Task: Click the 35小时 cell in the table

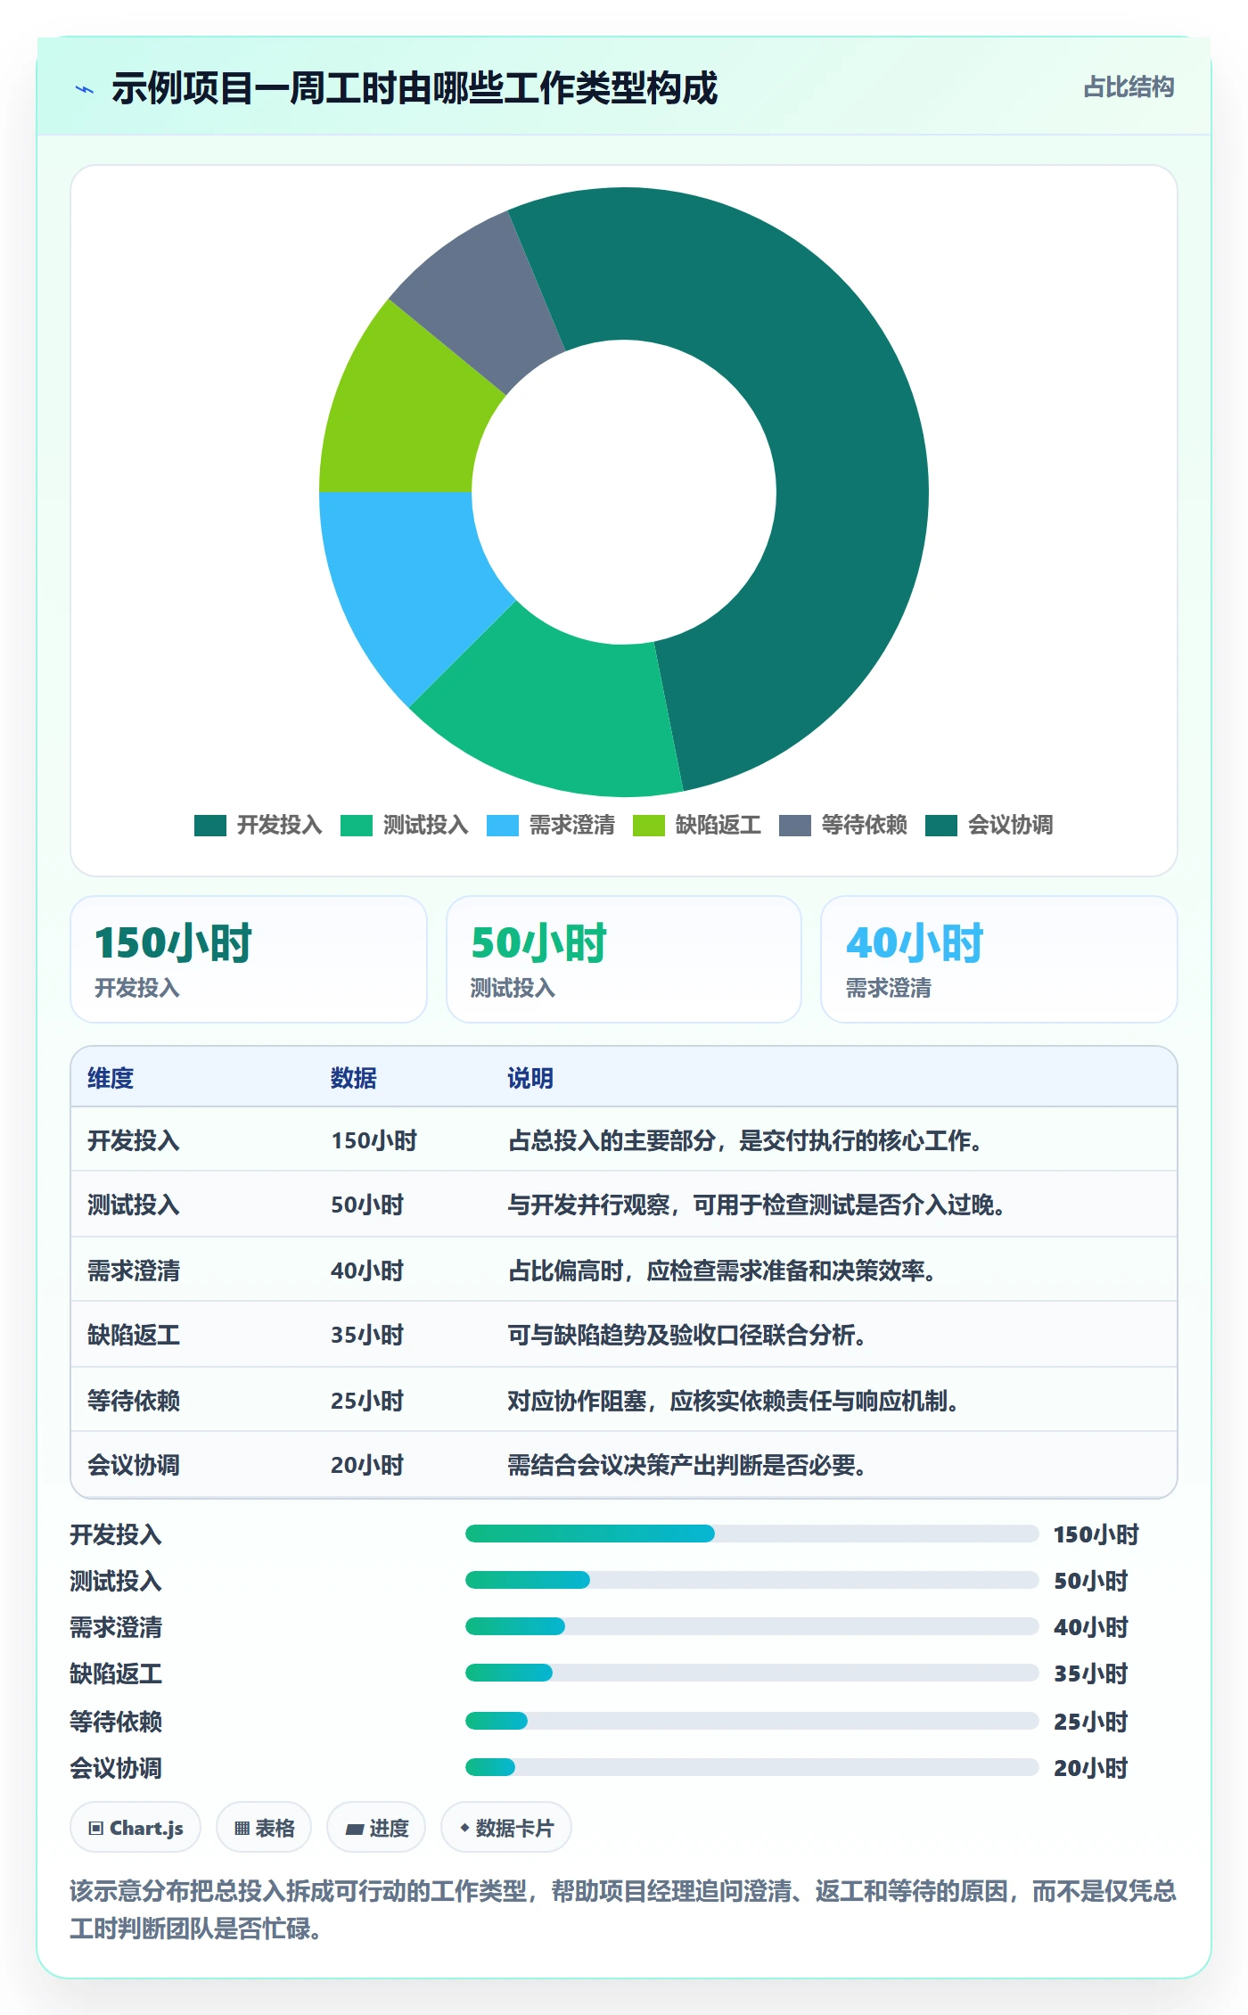Action: pyautogui.click(x=367, y=1335)
